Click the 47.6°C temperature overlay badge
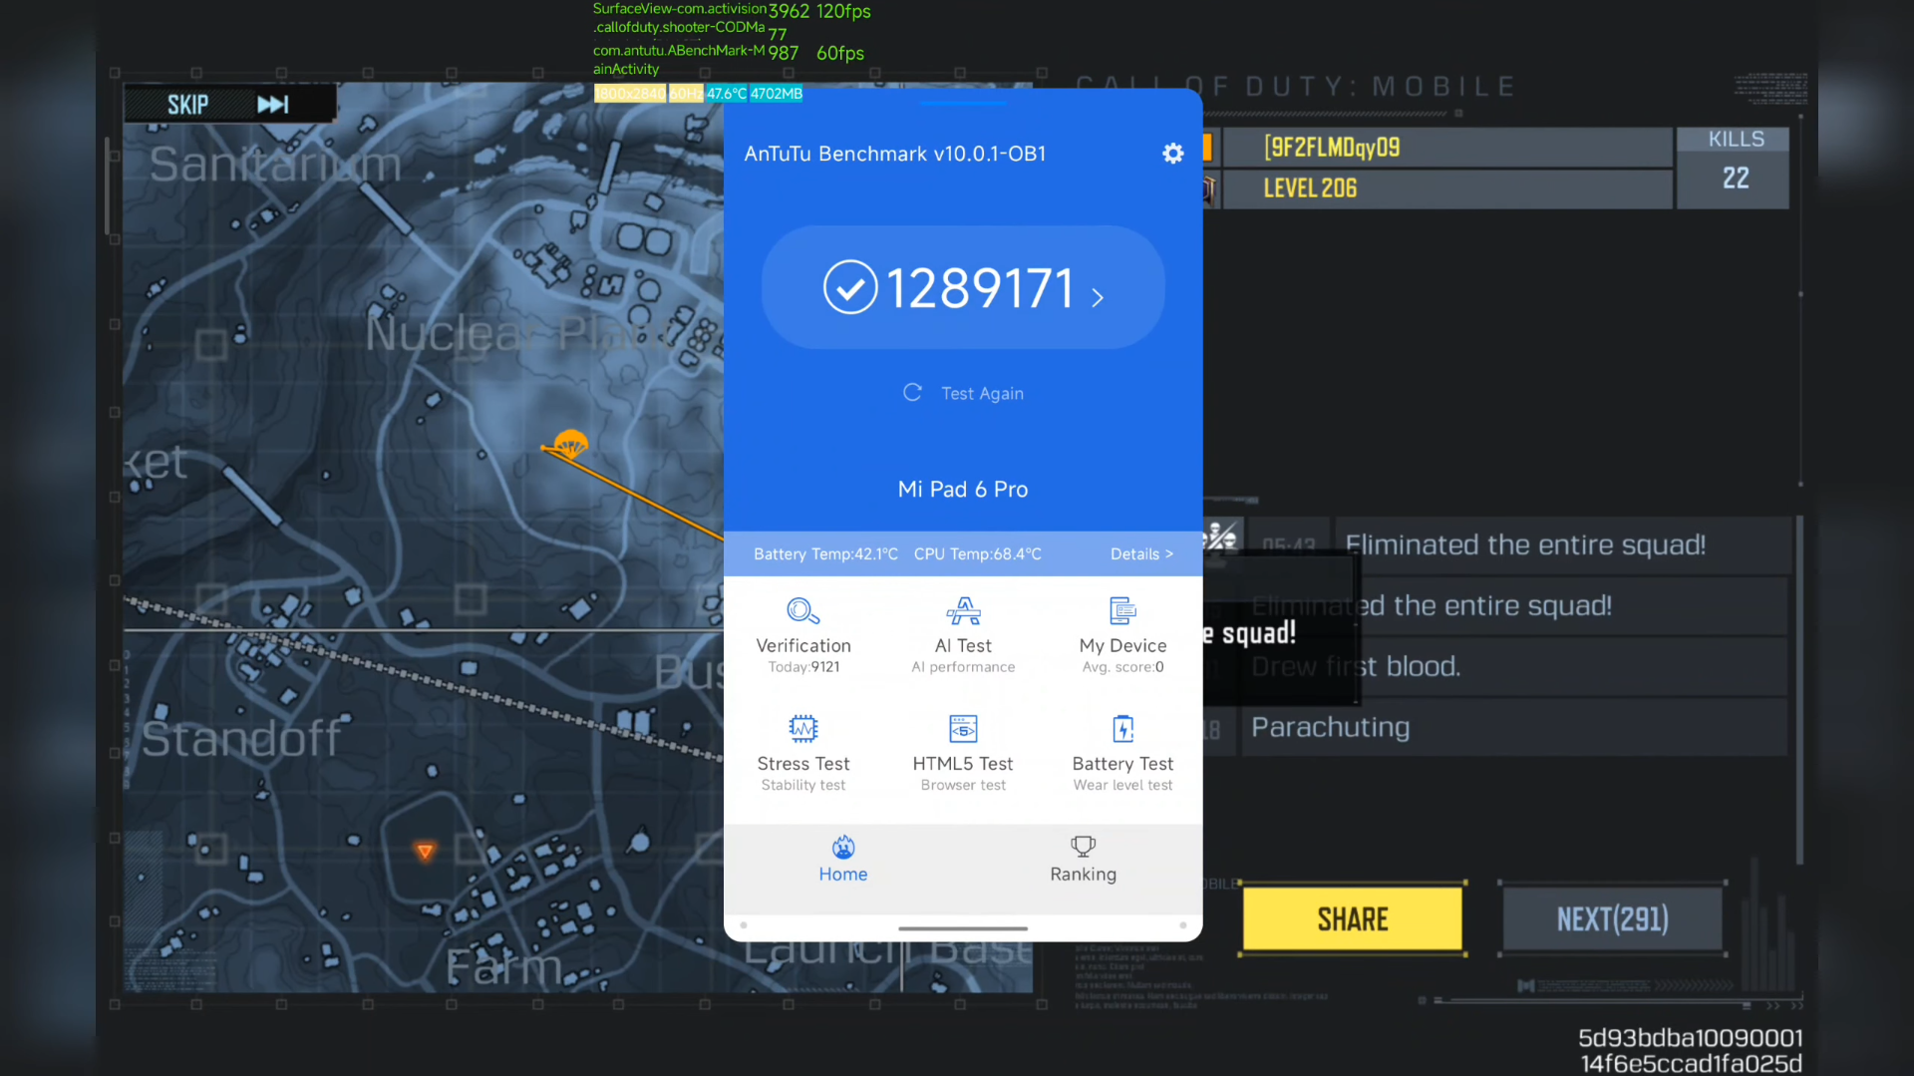The image size is (1914, 1076). tap(727, 94)
